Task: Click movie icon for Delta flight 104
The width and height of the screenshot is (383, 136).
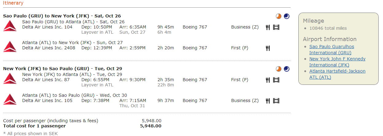Action: (276, 27)
